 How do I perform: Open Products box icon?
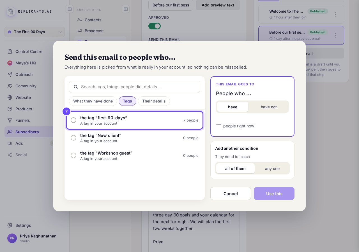[x=10, y=109]
